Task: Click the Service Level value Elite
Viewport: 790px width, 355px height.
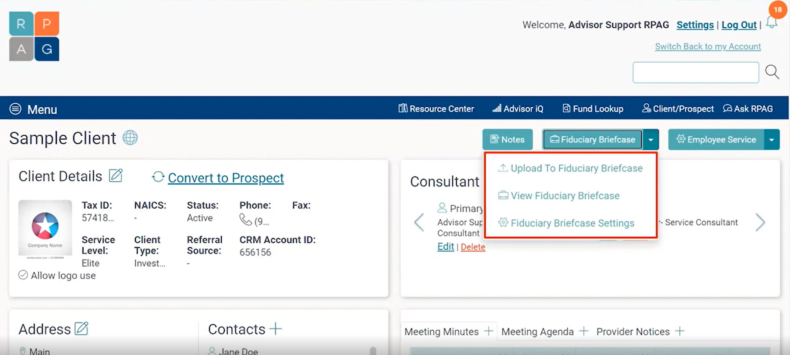Action: tap(91, 263)
